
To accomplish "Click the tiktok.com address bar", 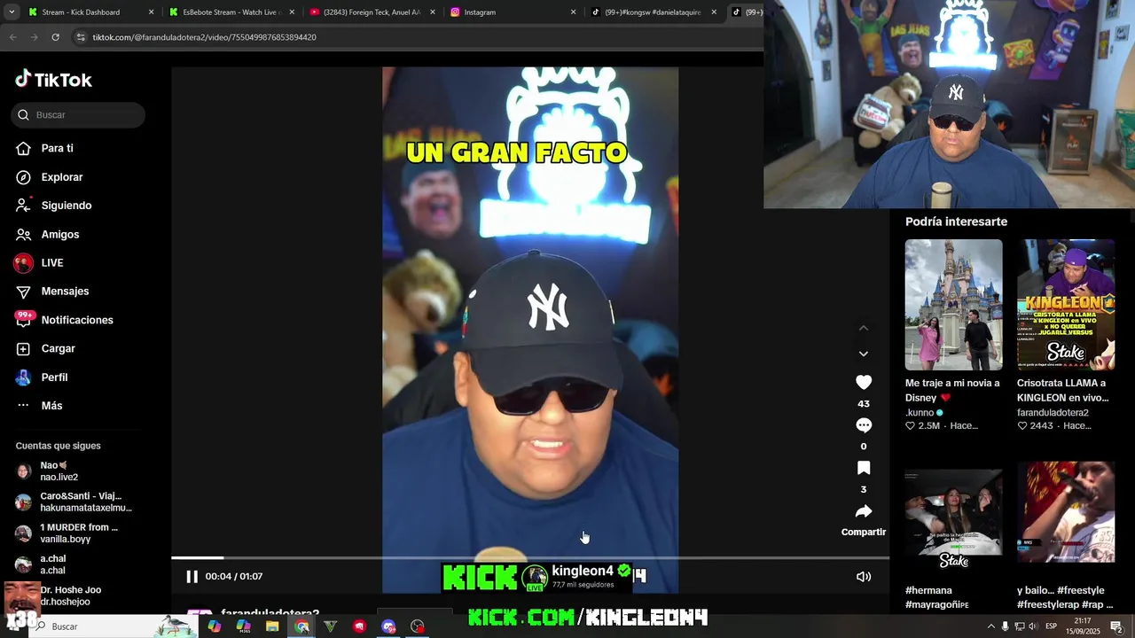I will tap(417, 37).
